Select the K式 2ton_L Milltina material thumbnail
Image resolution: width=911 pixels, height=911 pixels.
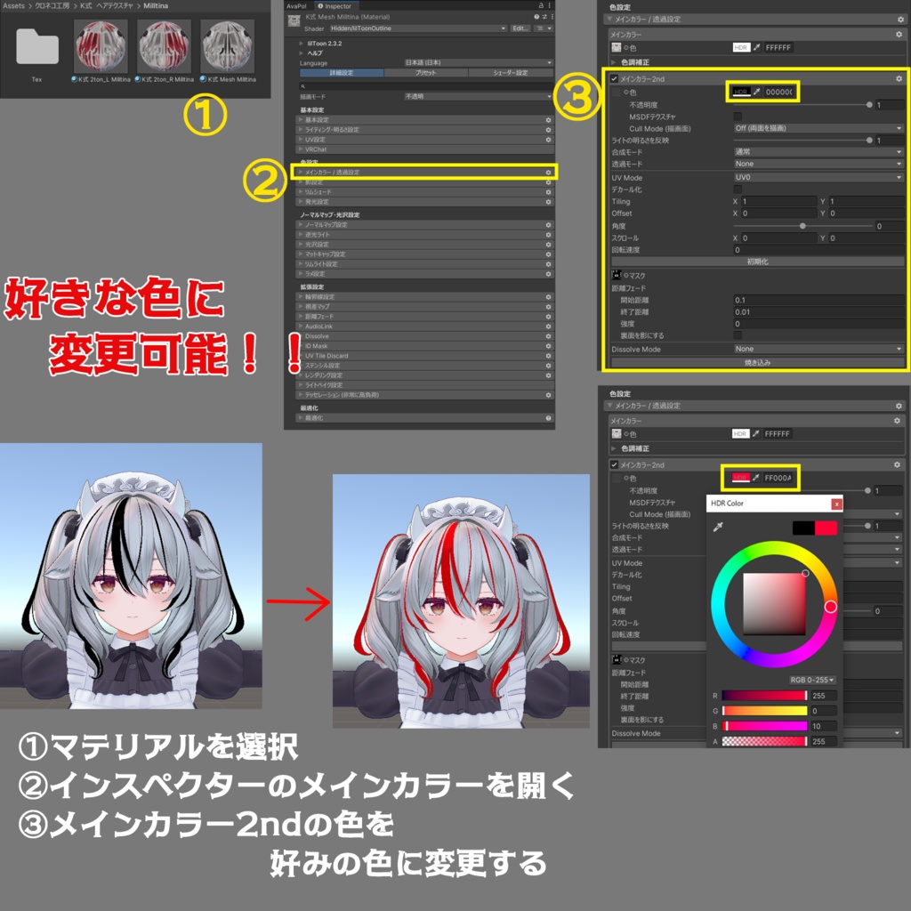(101, 46)
